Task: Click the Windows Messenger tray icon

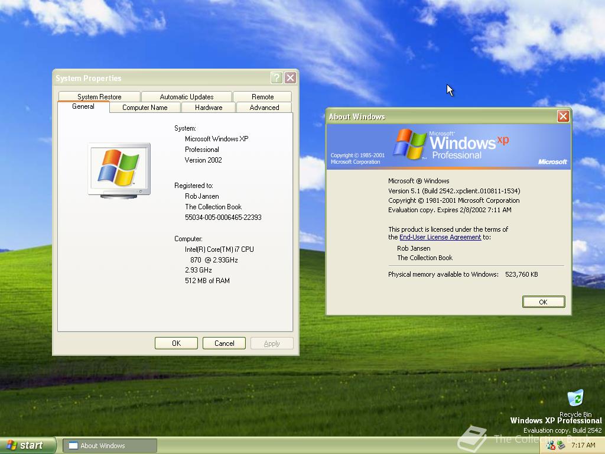Action: tap(551, 446)
